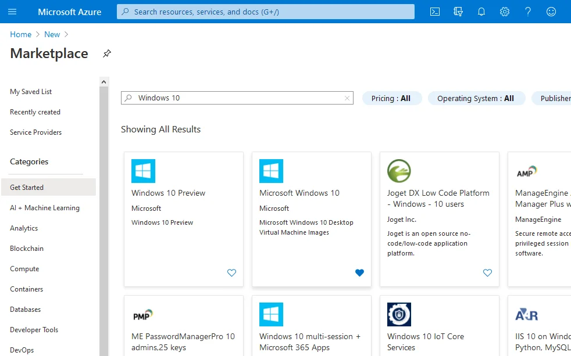Select Analytics category
Image resolution: width=571 pixels, height=356 pixels.
point(24,228)
